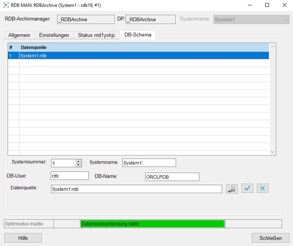293x246 pixels.
Task: Click the table scrollbar's down arrow
Action: pos(272,152)
